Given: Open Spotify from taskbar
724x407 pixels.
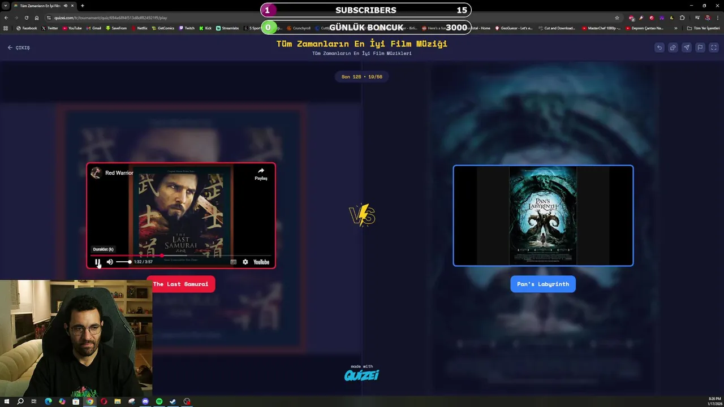Looking at the screenshot, I should click(x=159, y=401).
